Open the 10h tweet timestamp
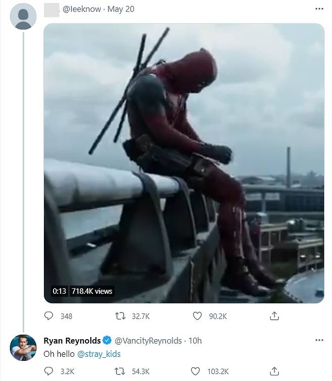Viewport: 332px width, 381px height. click(x=195, y=341)
